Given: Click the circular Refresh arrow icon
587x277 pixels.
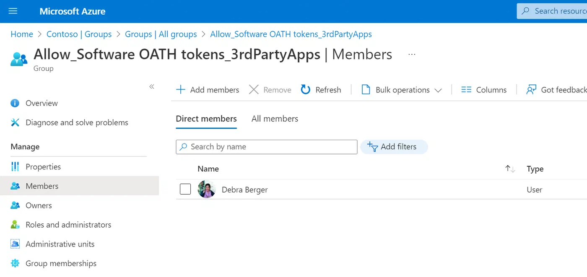Looking at the screenshot, I should pyautogui.click(x=306, y=90).
